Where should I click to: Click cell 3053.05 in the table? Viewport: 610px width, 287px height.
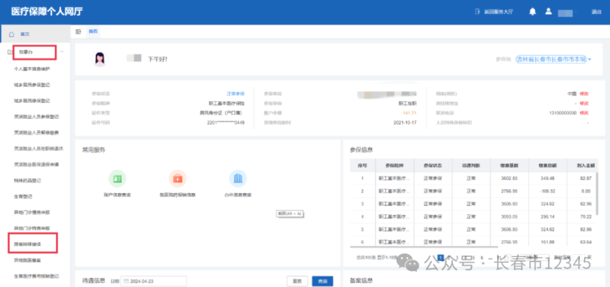(x=509, y=217)
